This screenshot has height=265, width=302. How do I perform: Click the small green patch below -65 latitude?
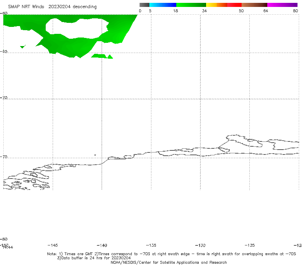(102, 56)
